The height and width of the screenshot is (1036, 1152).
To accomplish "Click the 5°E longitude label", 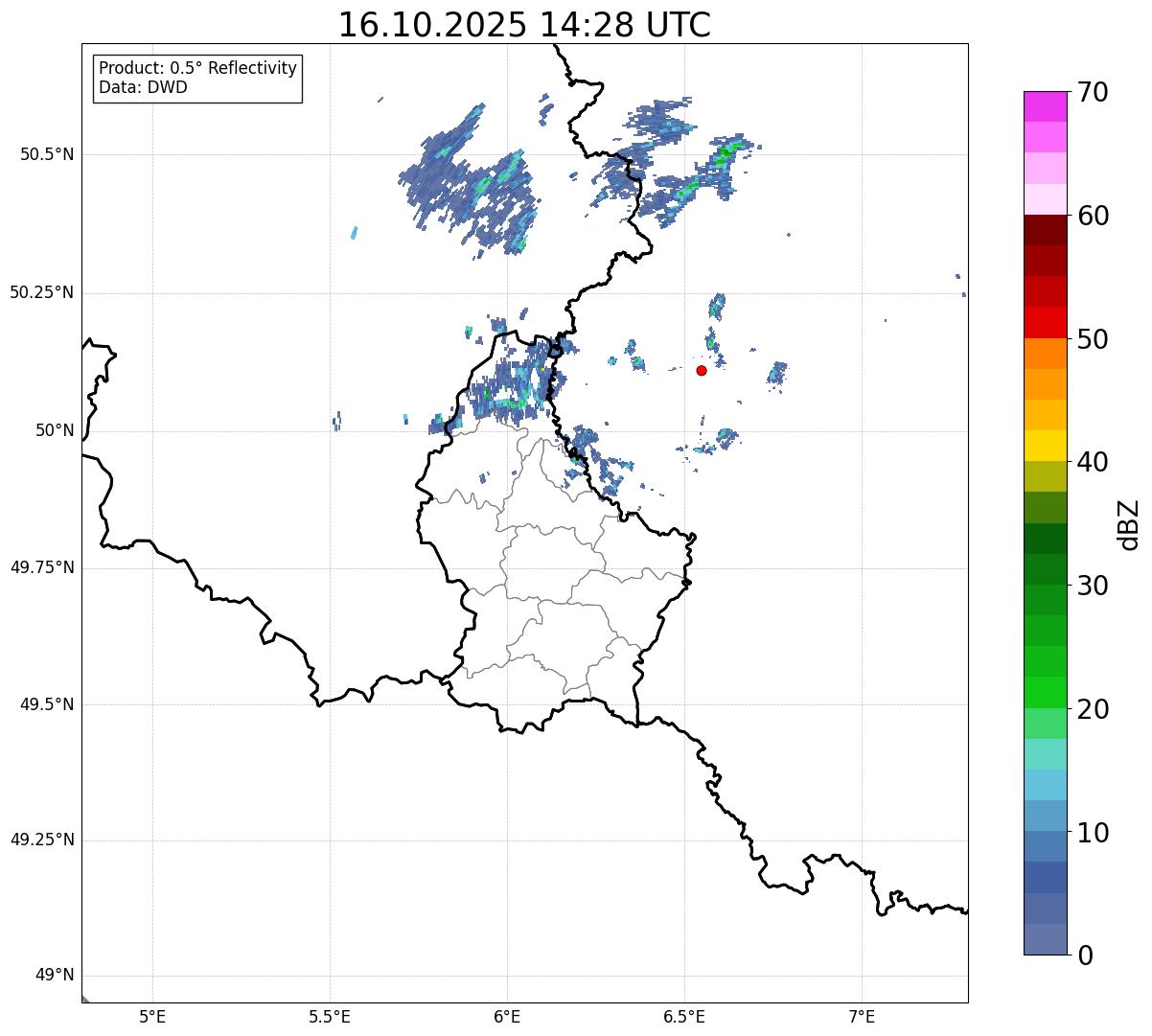I will pyautogui.click(x=152, y=1016).
